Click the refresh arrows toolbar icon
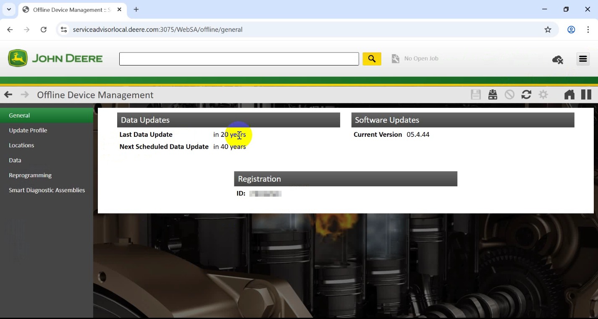598x319 pixels. 526,95
